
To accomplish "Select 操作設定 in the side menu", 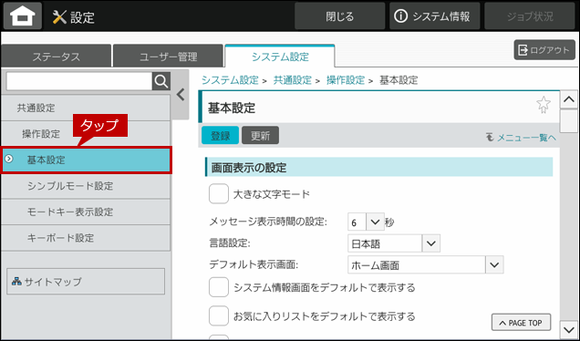I will pos(86,133).
